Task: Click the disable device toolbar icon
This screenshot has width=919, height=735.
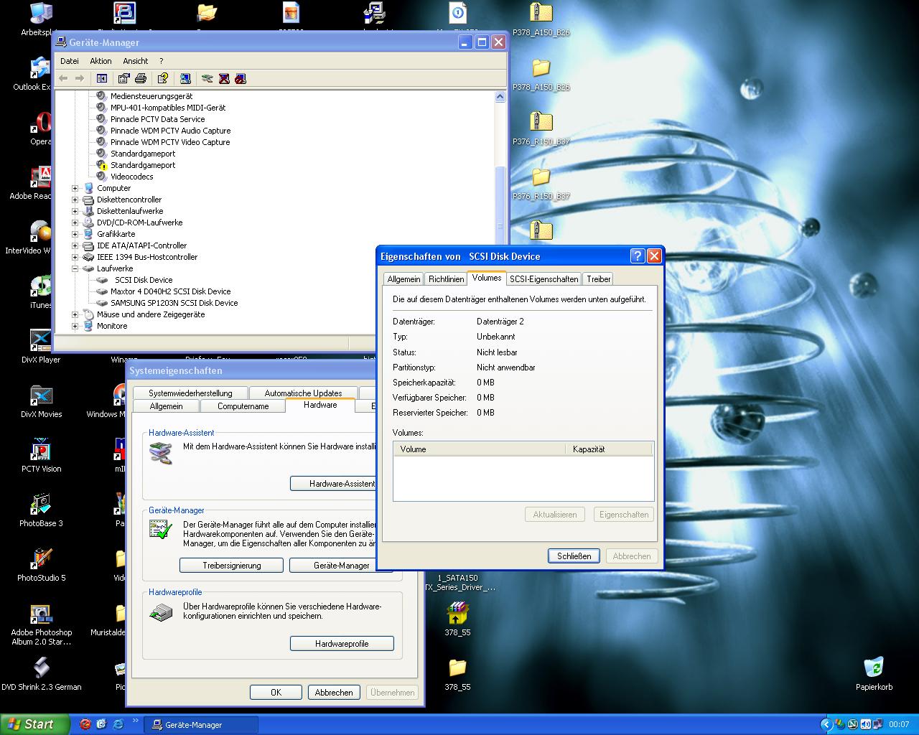Action: point(240,78)
